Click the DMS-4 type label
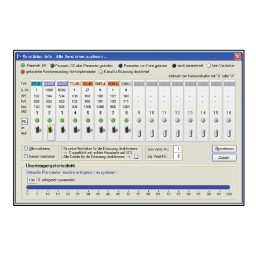The width and height of the screenshot is (256, 255). point(100,83)
